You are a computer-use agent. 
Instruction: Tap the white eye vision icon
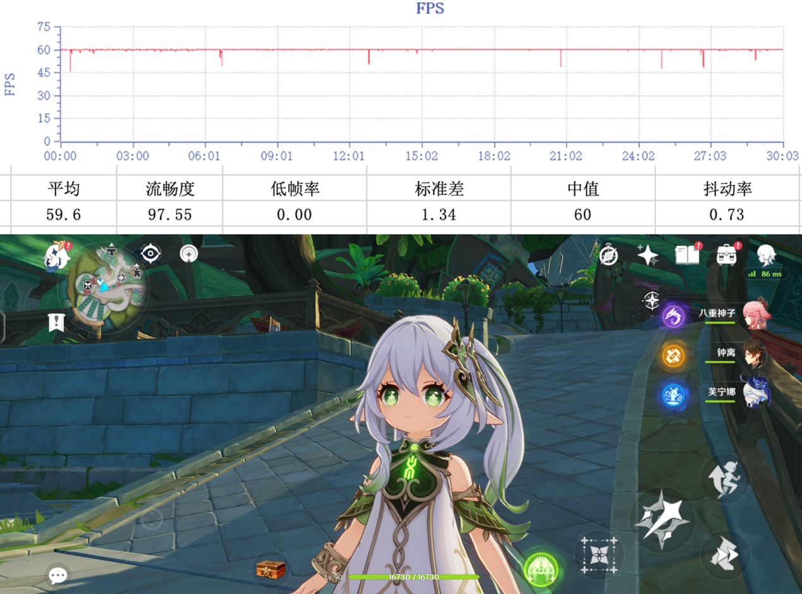(150, 254)
